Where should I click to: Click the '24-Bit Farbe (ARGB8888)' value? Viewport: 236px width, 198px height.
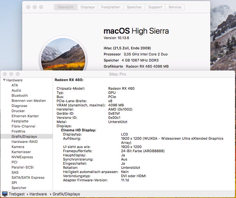(x=143, y=151)
